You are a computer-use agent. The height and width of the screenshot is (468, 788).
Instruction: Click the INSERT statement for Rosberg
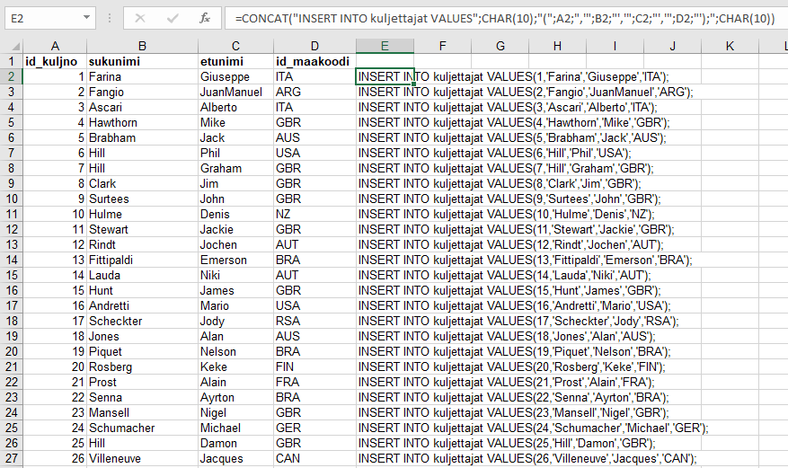coord(511,366)
